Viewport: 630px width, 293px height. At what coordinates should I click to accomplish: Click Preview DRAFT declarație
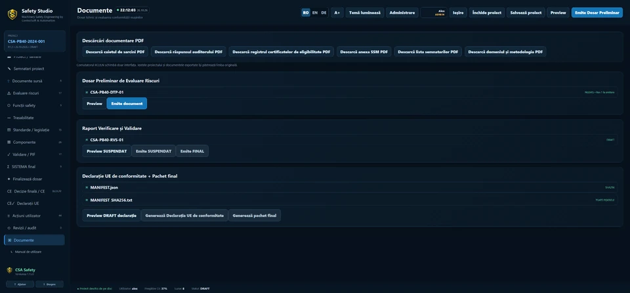[x=112, y=215]
